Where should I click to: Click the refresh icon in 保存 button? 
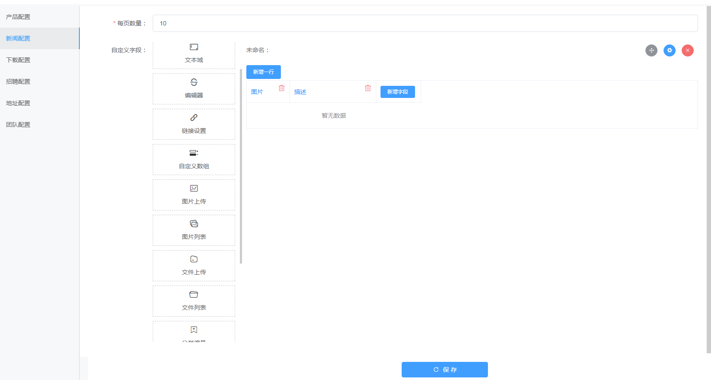[x=436, y=370]
